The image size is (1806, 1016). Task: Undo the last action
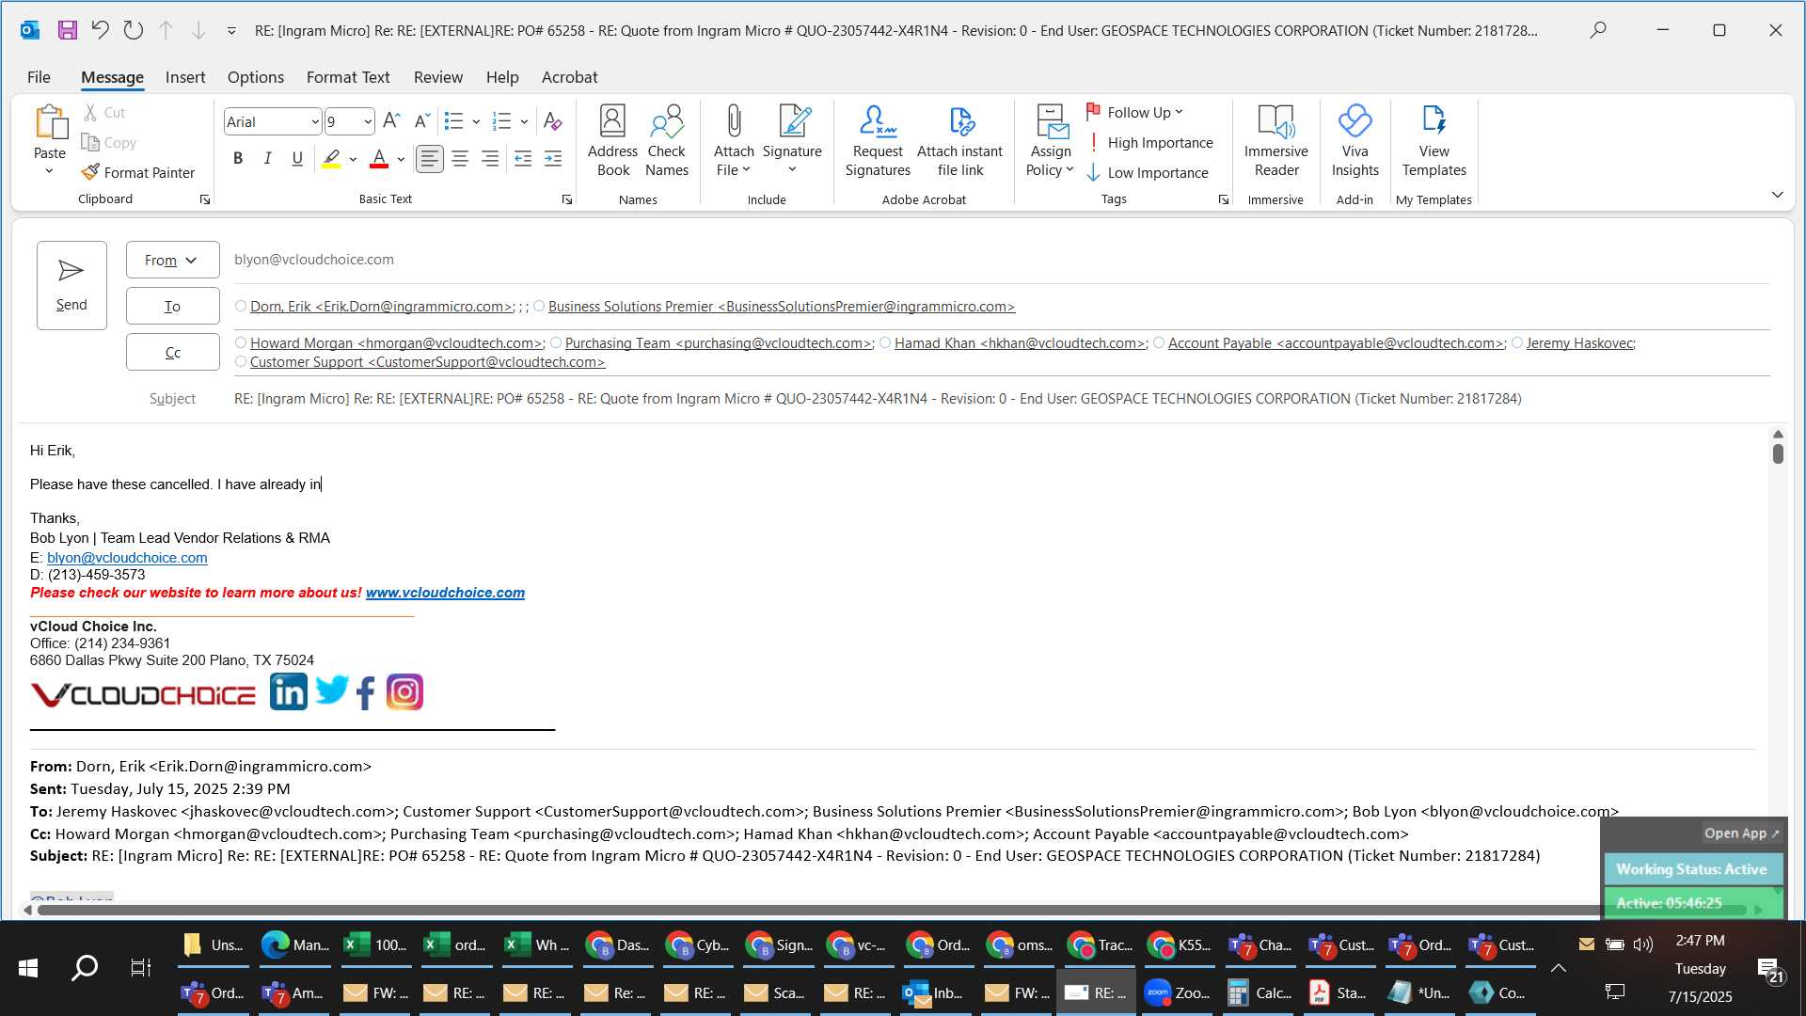pos(100,30)
